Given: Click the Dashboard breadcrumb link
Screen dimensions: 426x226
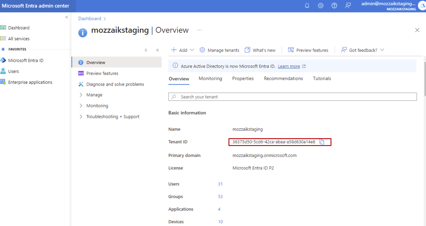Looking at the screenshot, I should (90, 19).
